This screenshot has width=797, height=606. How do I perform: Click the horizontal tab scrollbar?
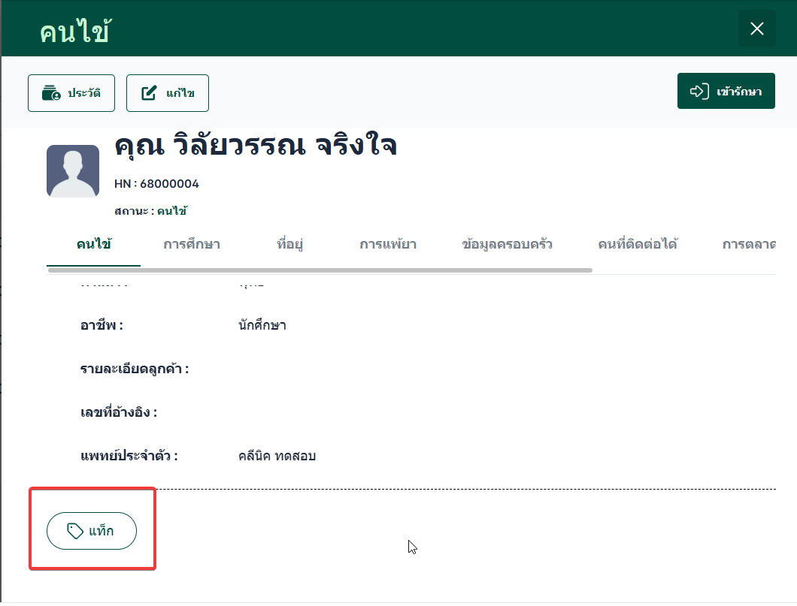(x=320, y=270)
